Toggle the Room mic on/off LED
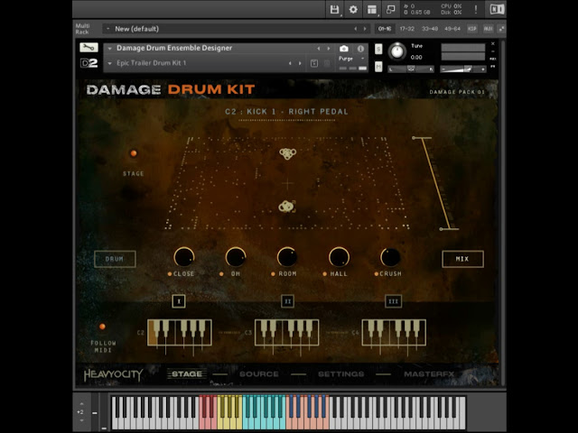The image size is (578, 433). pos(273,274)
